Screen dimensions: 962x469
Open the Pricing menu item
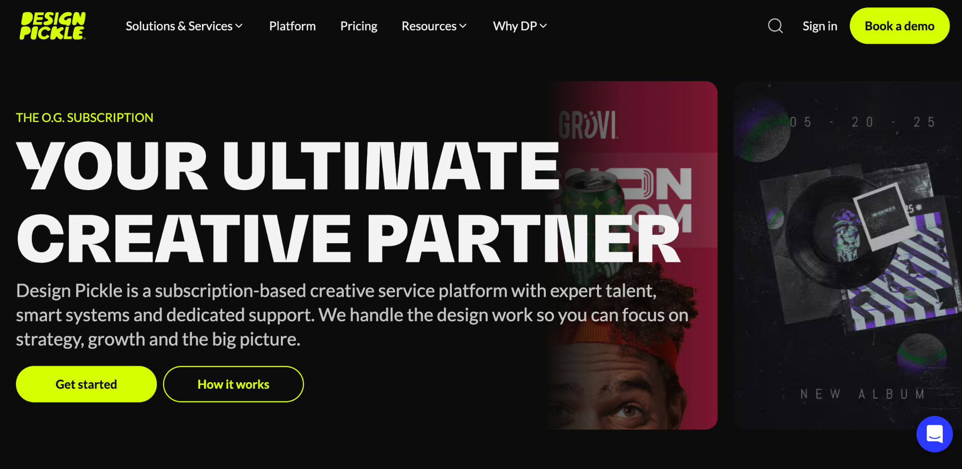pyautogui.click(x=359, y=26)
